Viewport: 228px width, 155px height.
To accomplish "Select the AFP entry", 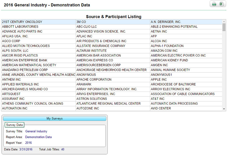I will coord(186,36).
